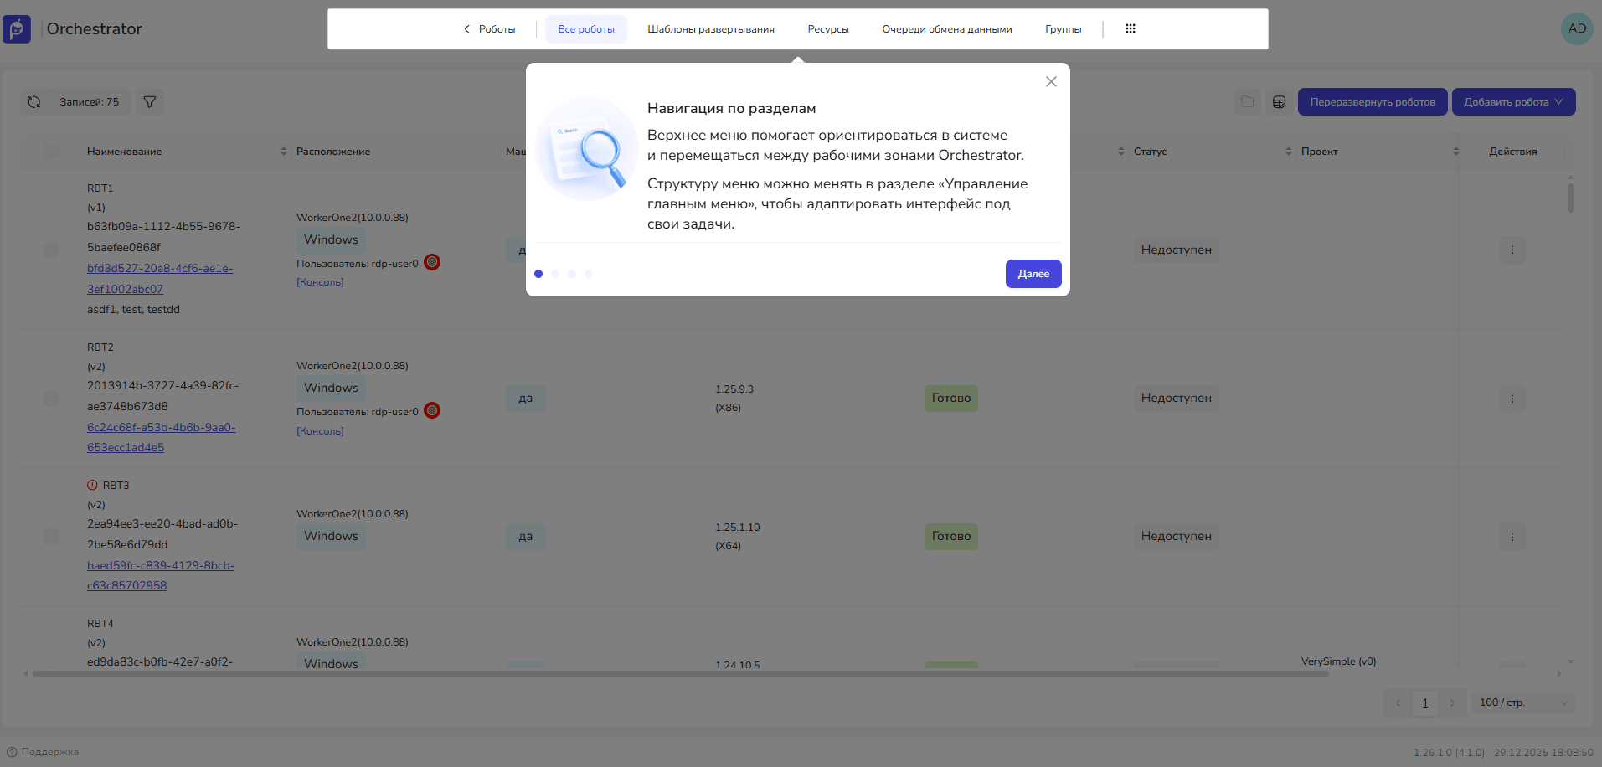
Task: Click the folder icon in the toolbar
Action: coord(1247,102)
